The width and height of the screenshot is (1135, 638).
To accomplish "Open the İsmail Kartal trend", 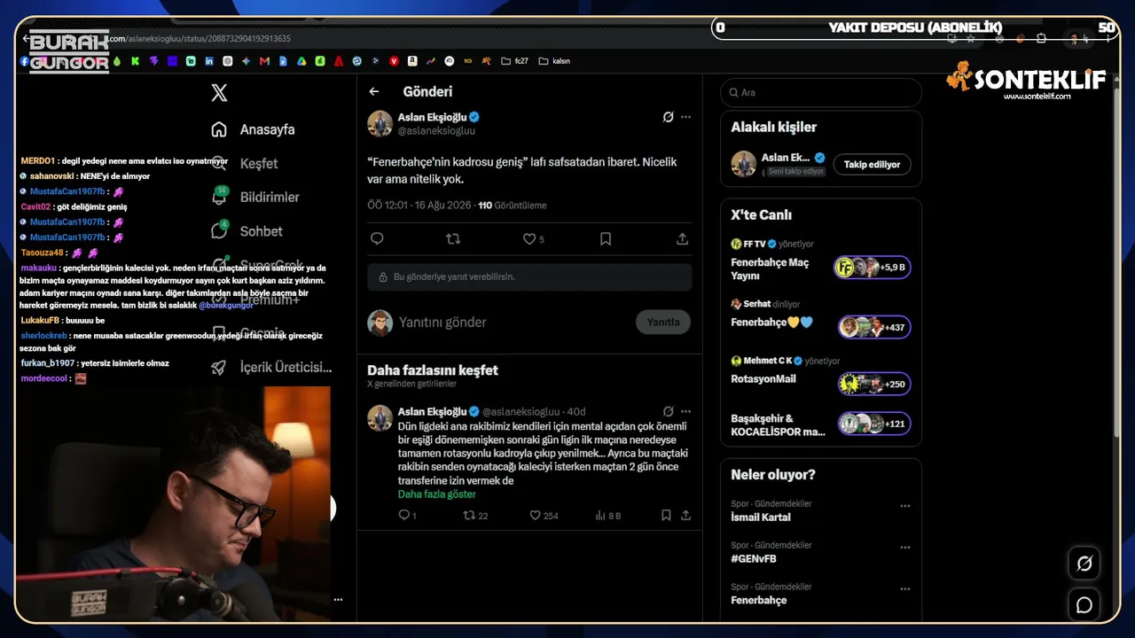I will [761, 517].
